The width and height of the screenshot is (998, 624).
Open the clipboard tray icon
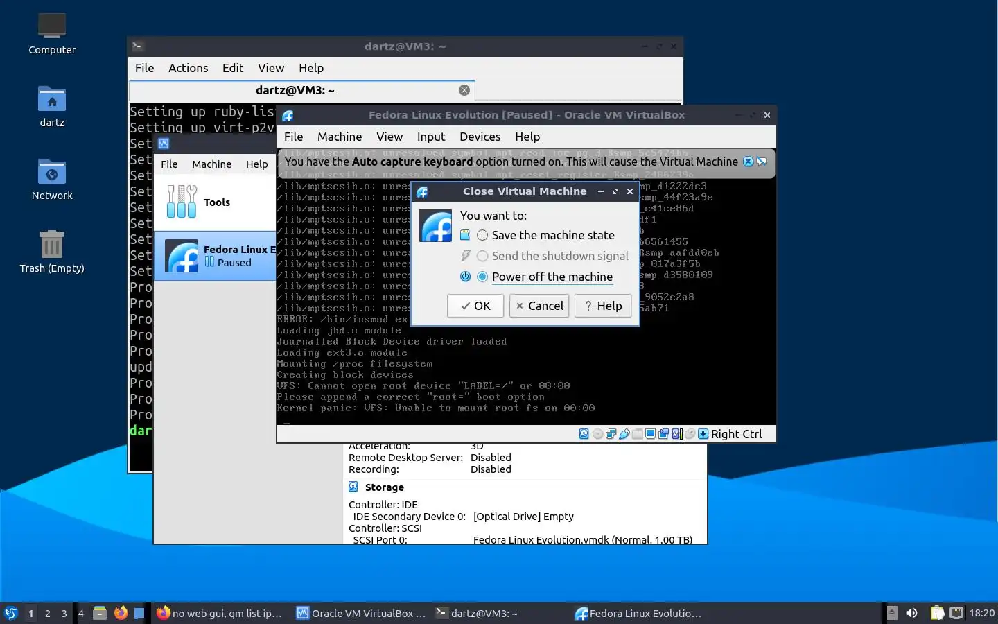pos(937,613)
